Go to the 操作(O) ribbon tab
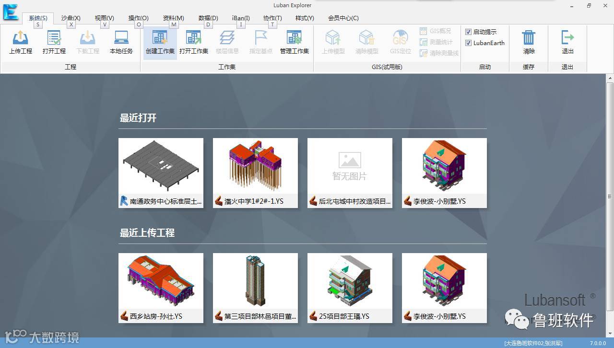Screen dimensions: 614x348 (x=139, y=18)
